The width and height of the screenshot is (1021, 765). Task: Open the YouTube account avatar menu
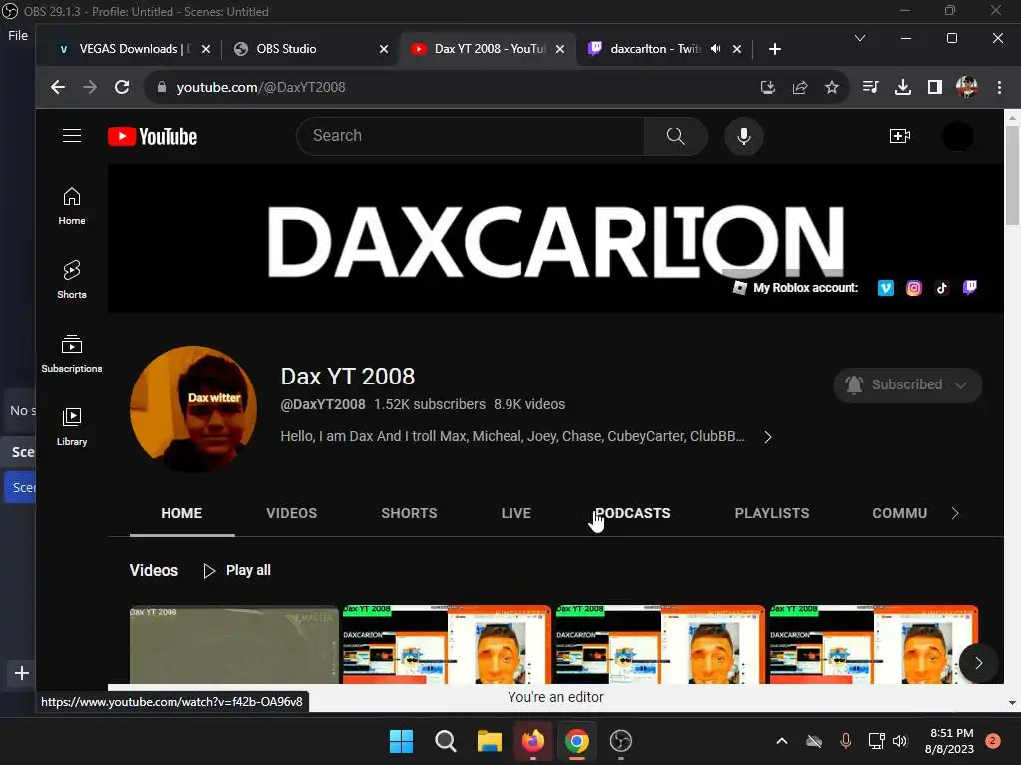coord(958,135)
